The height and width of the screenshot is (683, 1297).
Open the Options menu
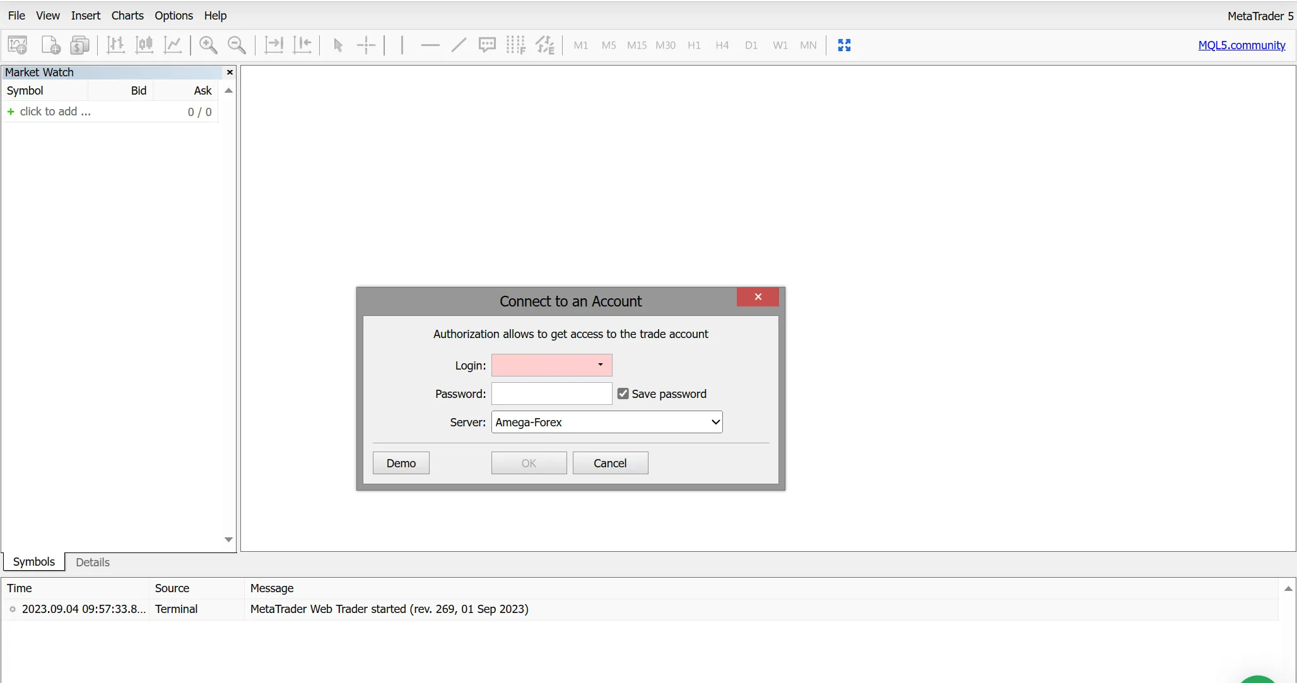click(174, 15)
